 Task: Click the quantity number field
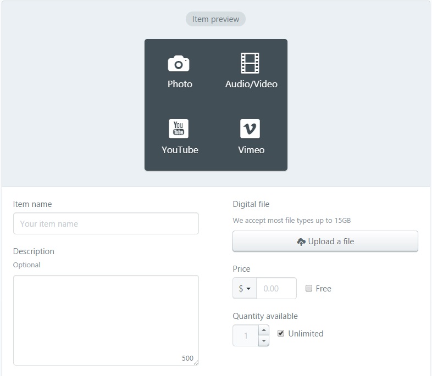(246, 335)
